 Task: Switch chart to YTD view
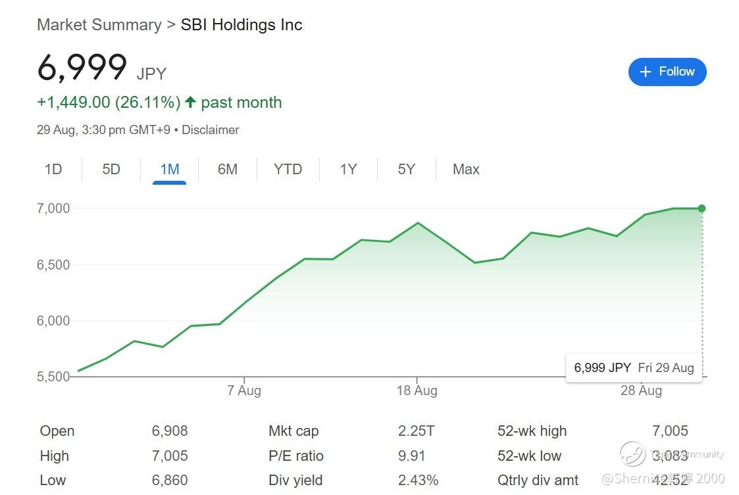[x=288, y=170]
